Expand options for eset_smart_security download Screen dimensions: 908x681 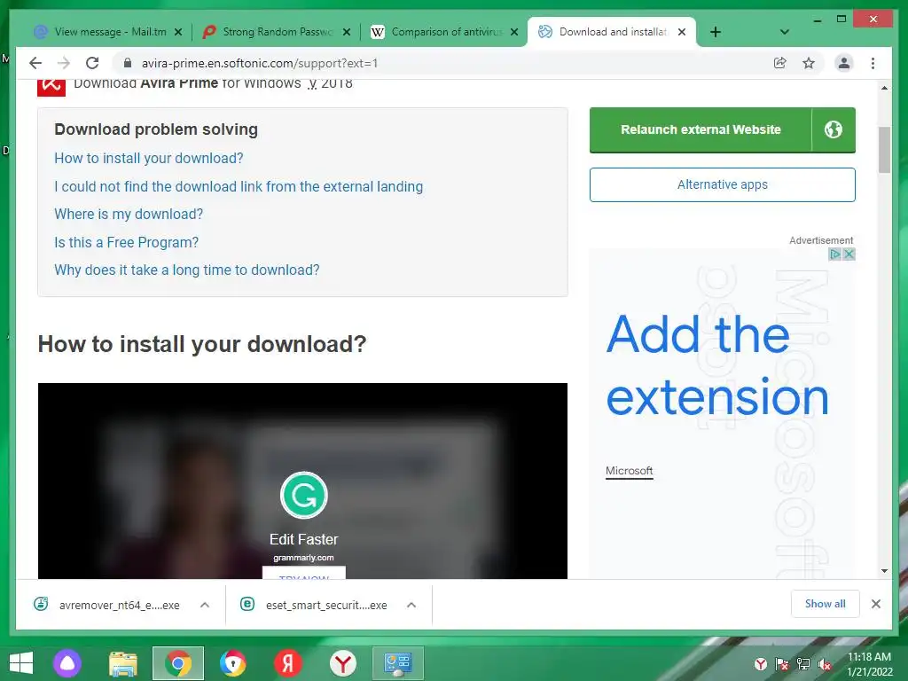coord(411,605)
